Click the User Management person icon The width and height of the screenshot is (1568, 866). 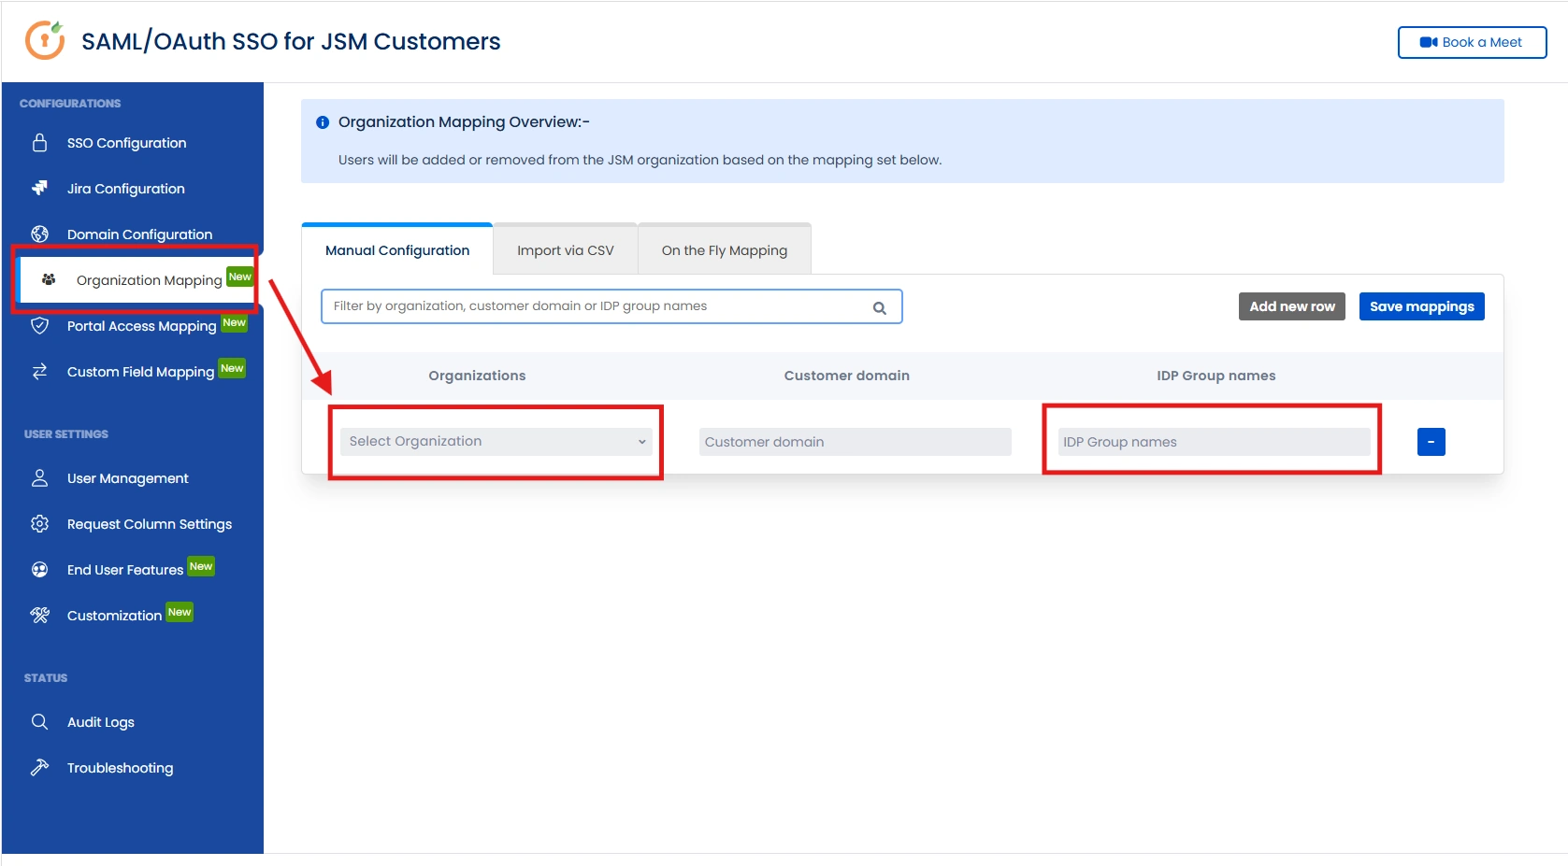click(x=39, y=477)
